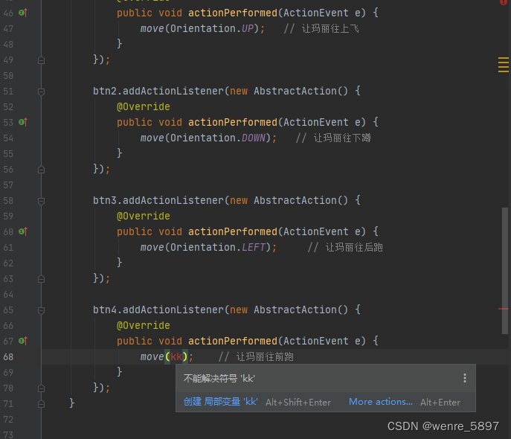Click the 'move' call on line 68
511x439 pixels.
point(152,356)
